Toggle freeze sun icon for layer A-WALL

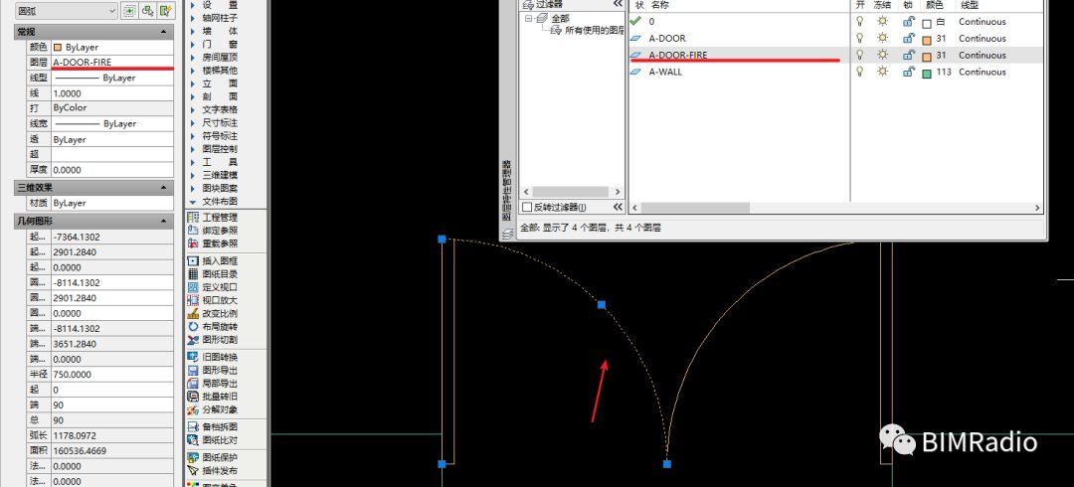(x=883, y=72)
